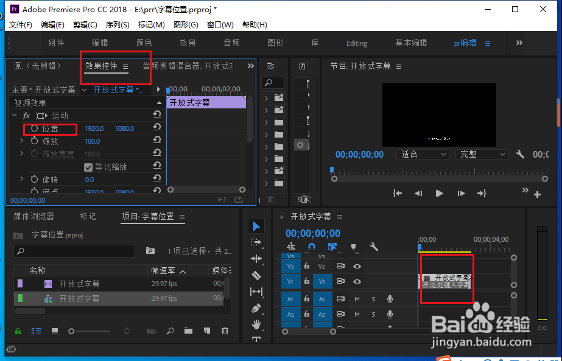Go to In point in Program Monitor
The image size is (562, 361).
click(x=397, y=194)
